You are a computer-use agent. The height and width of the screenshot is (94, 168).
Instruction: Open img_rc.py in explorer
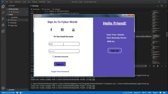tap(13, 25)
